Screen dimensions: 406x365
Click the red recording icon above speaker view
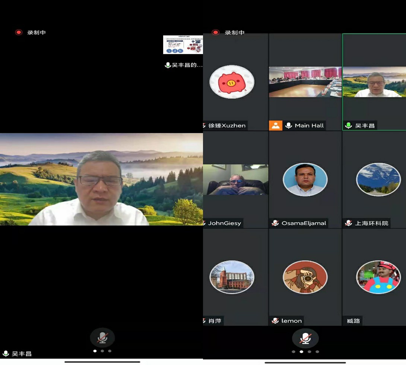(19, 32)
